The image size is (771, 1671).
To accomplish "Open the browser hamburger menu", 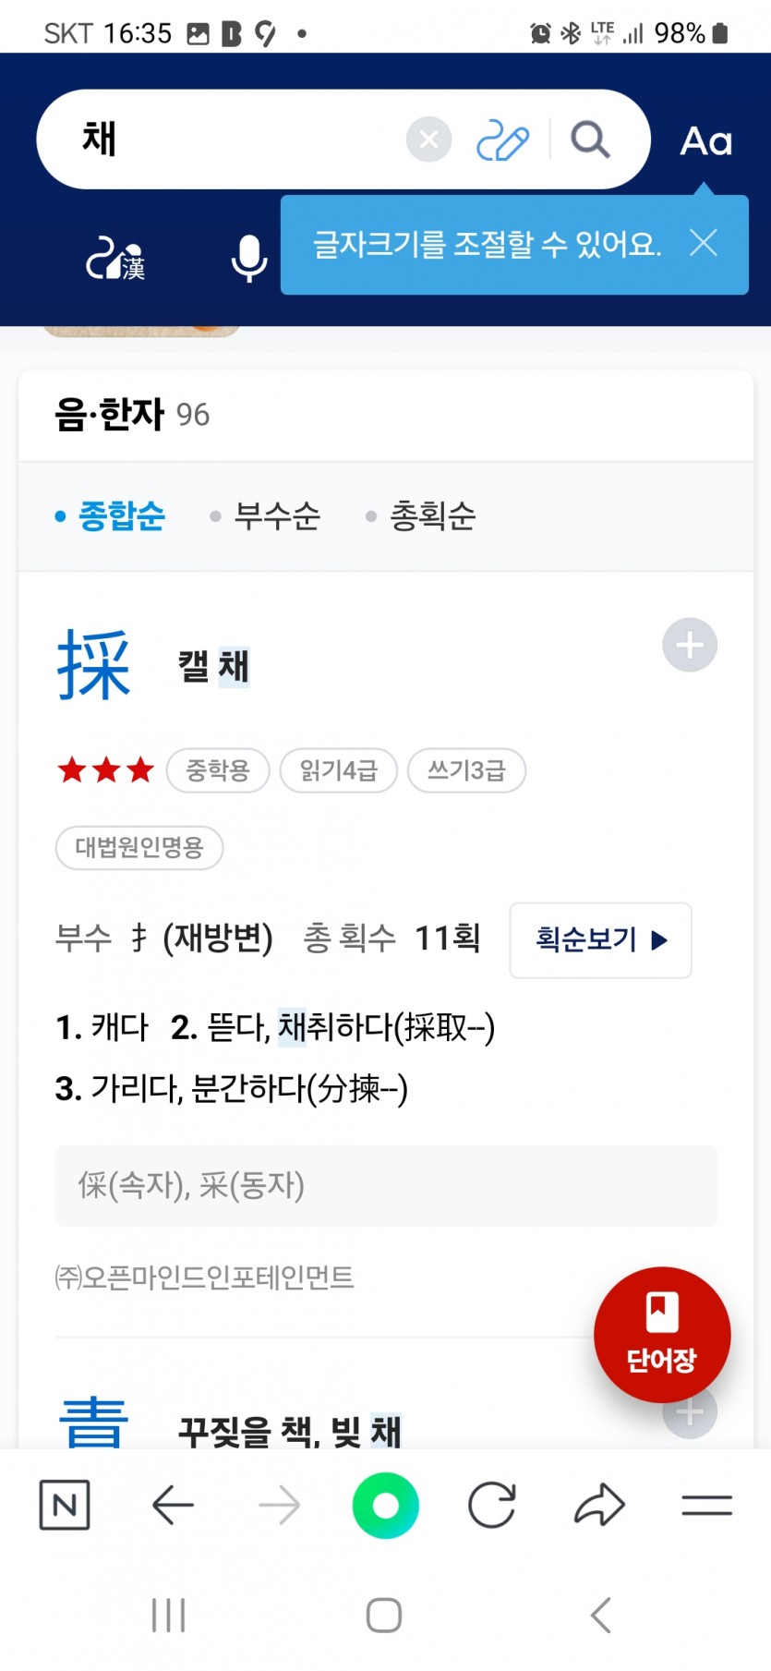I will coord(707,1506).
